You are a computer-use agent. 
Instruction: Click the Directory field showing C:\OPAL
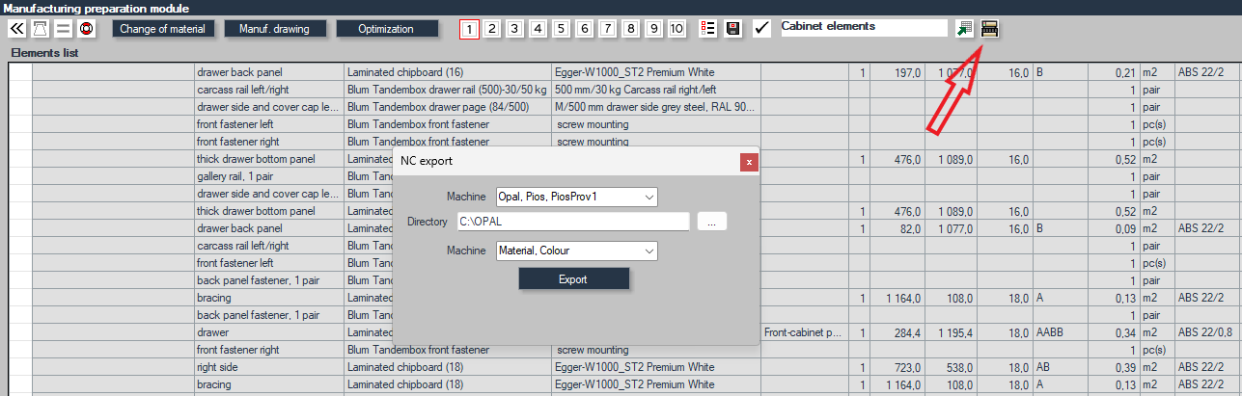[x=573, y=222]
